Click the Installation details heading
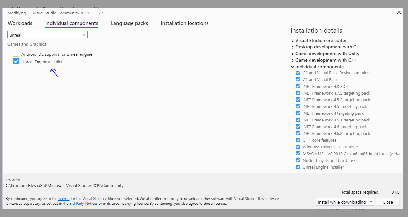The image size is (408, 217). coord(316,30)
